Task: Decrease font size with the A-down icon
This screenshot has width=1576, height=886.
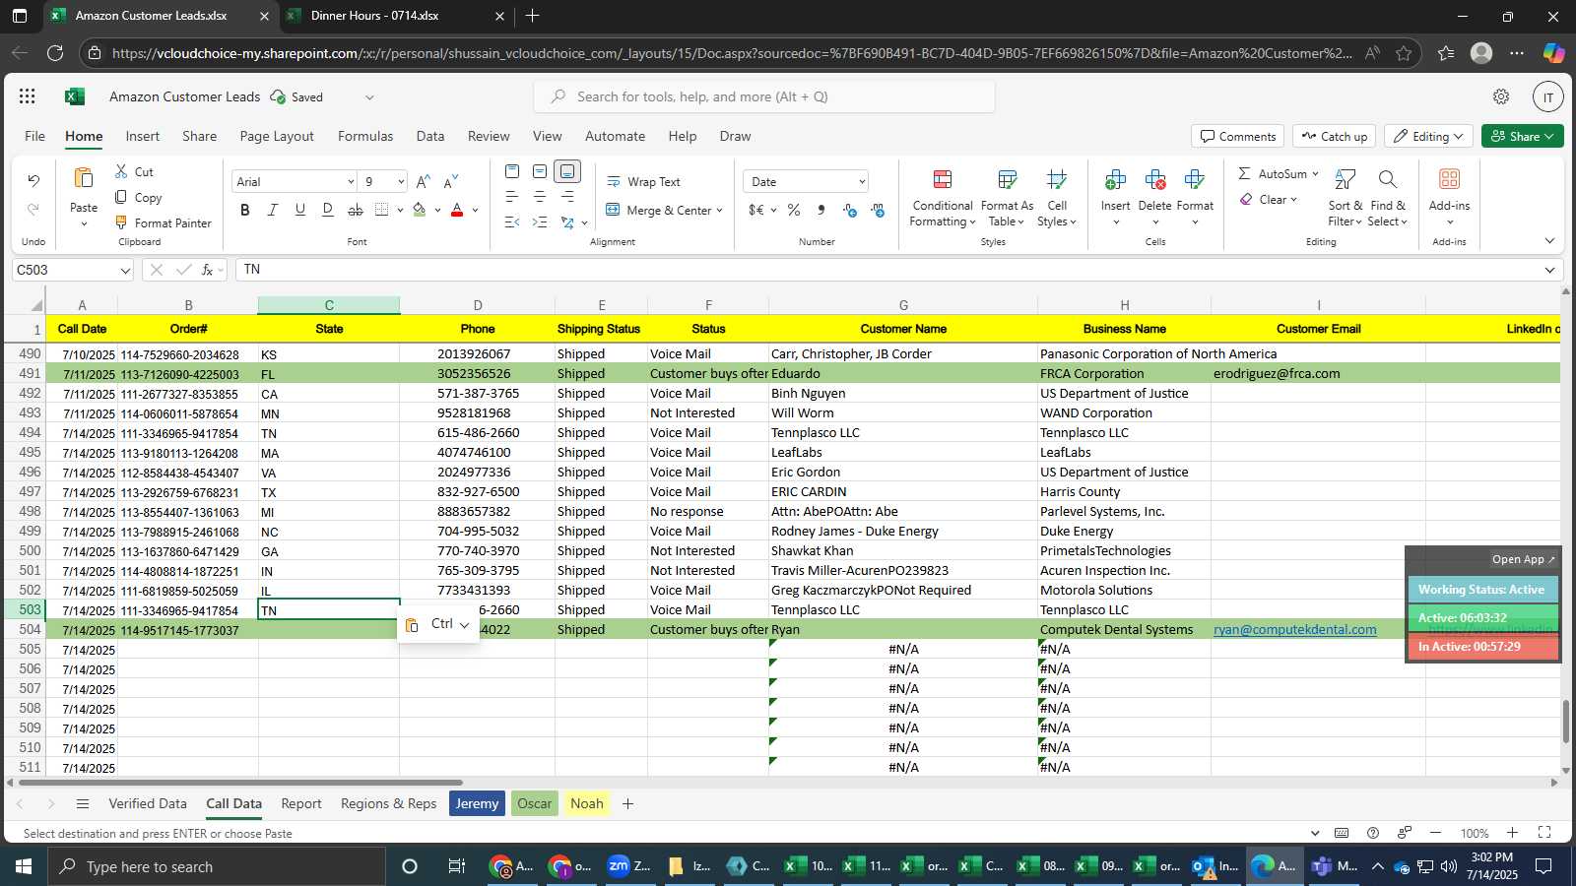Action: pos(450,181)
